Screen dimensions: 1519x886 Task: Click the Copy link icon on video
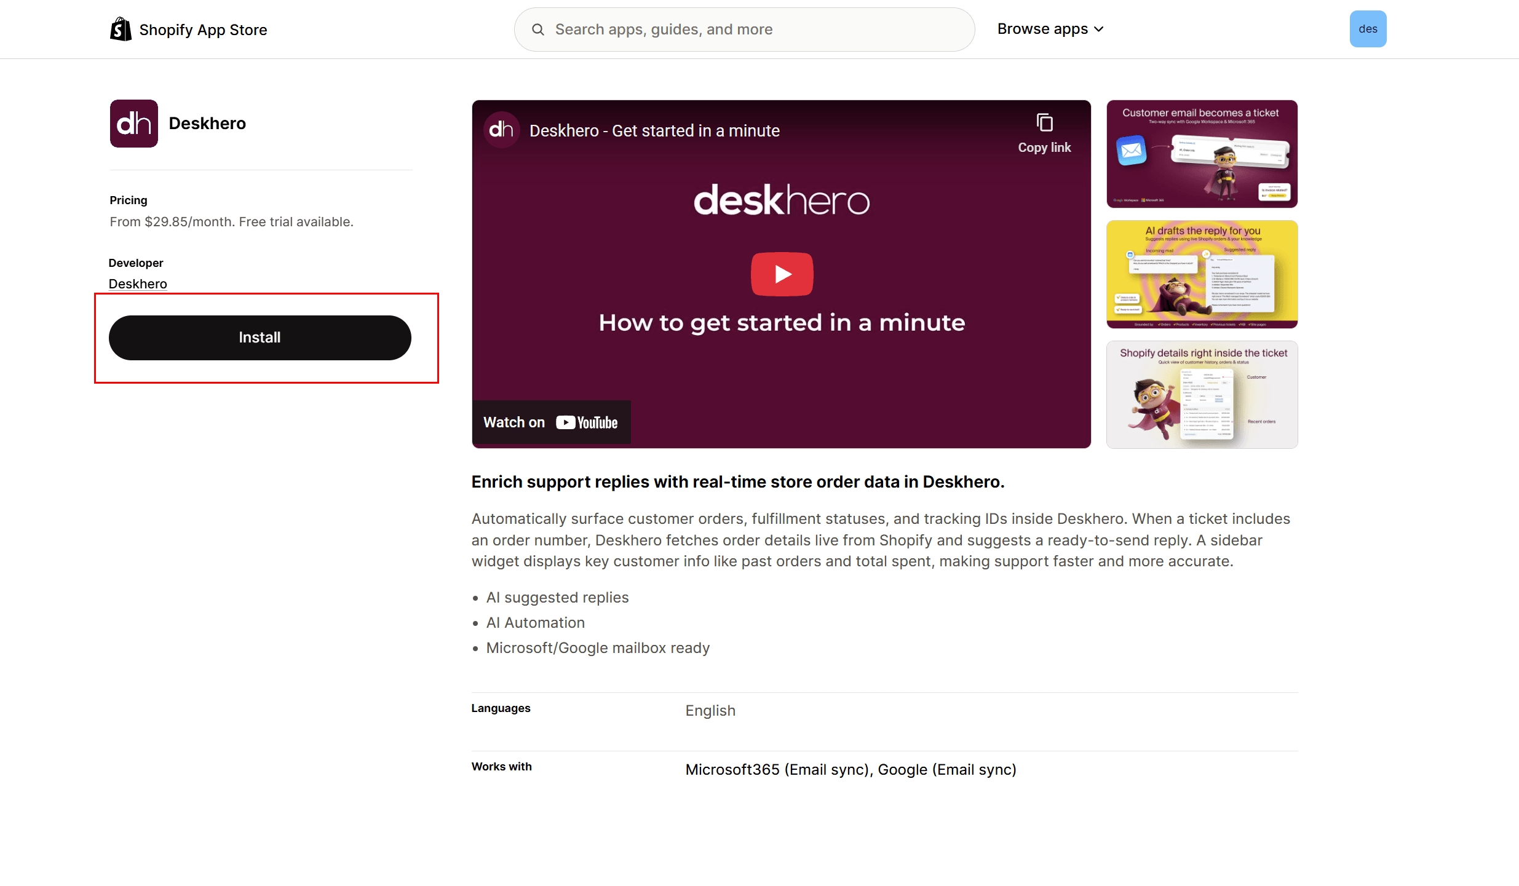pos(1044,123)
